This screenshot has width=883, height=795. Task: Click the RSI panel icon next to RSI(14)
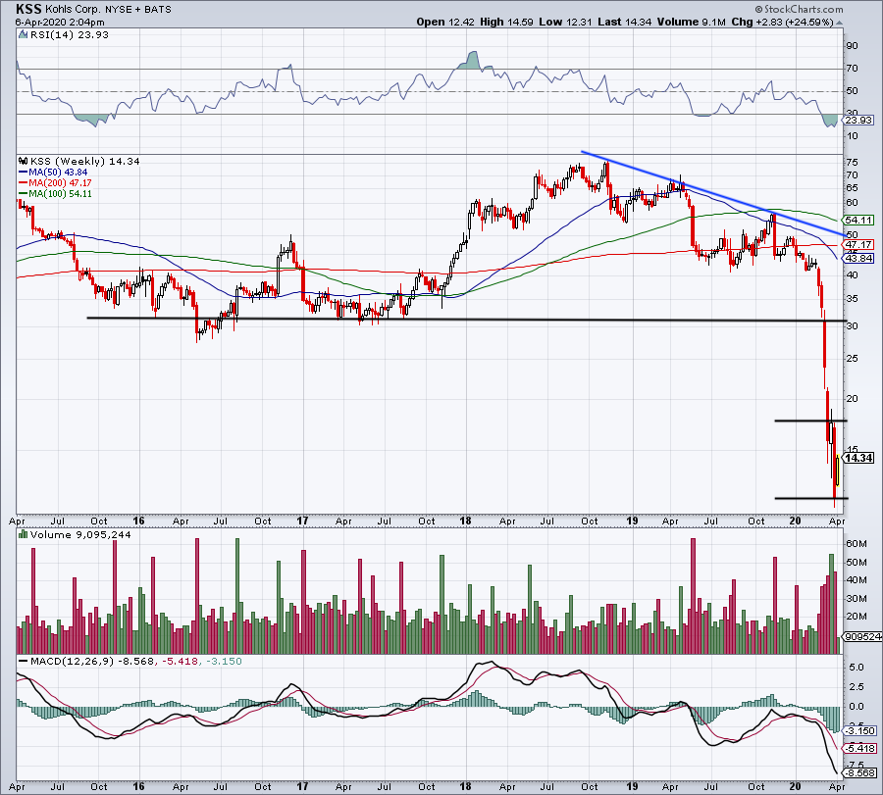coord(24,35)
